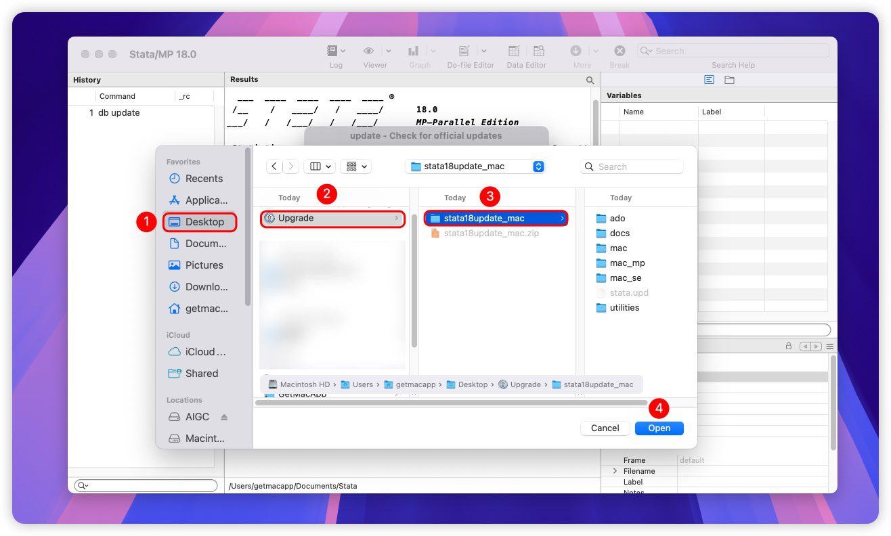Click the Break toolbar icon
Screen dimensions: 891x536
click(x=619, y=51)
